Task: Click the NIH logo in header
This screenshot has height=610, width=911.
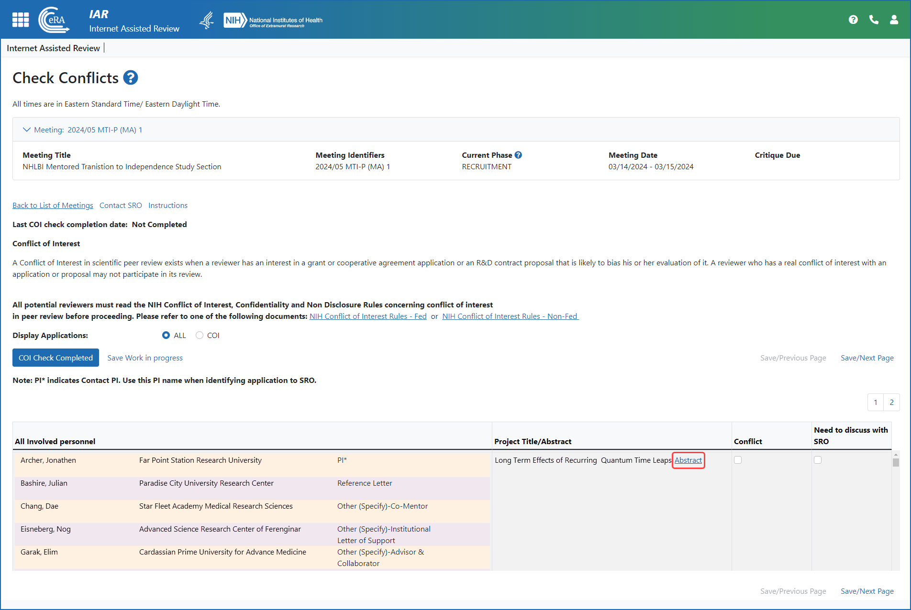Action: [x=273, y=21]
